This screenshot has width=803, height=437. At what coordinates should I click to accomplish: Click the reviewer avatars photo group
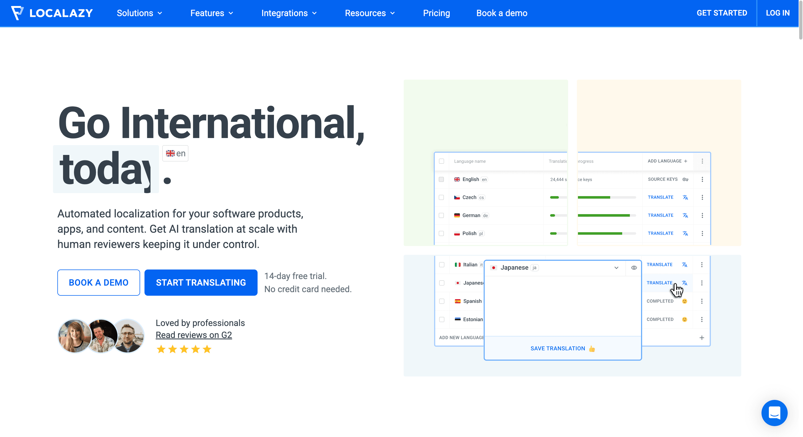[x=101, y=336]
